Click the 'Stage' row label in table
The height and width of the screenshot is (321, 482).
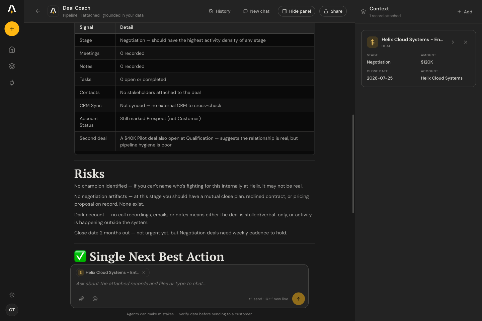[86, 40]
